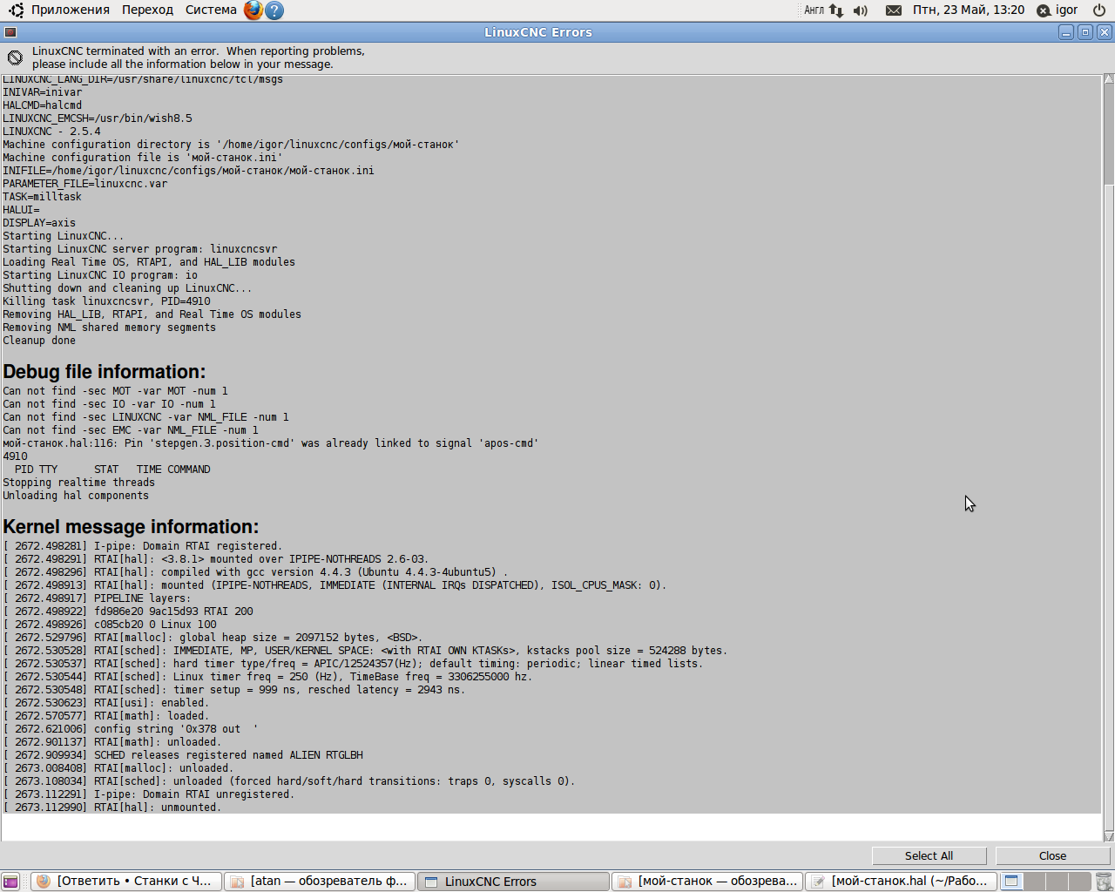Open the network connections indicator

pos(836,10)
